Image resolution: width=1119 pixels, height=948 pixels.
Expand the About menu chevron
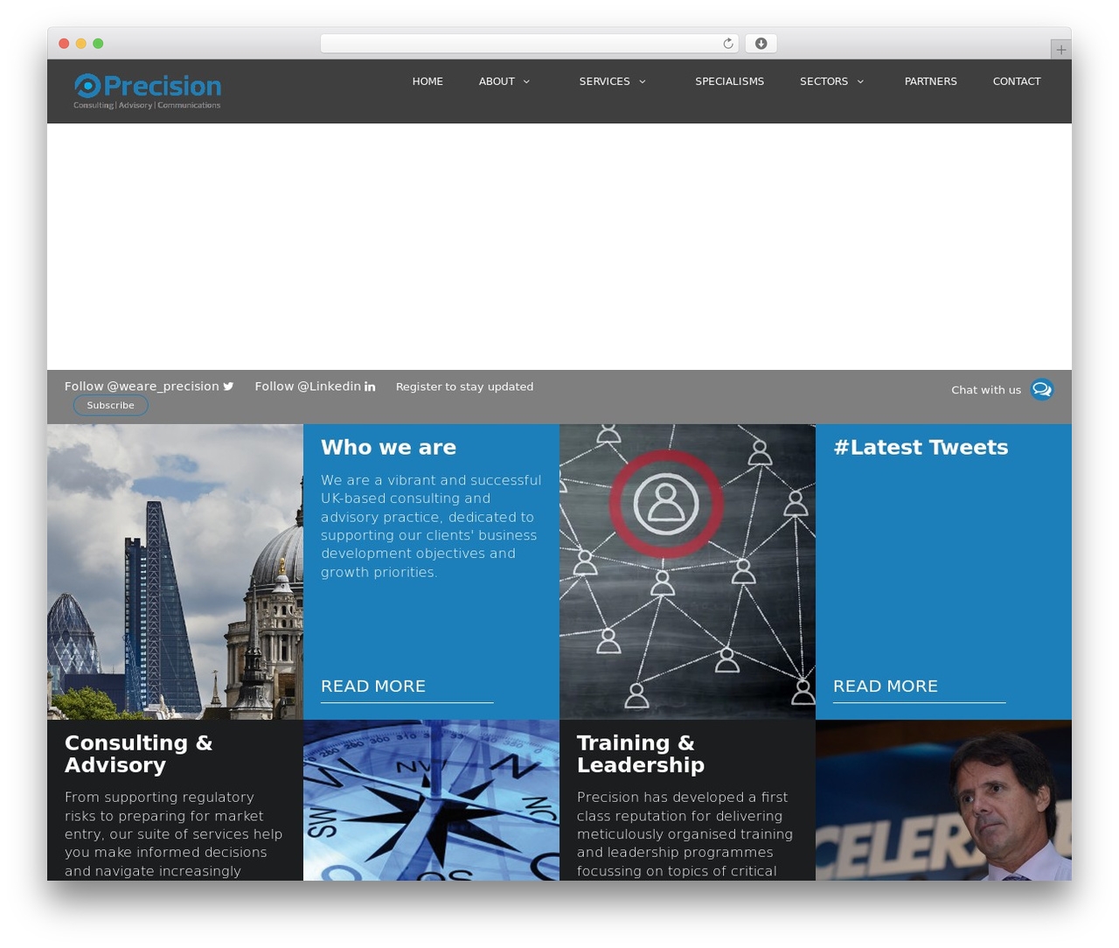coord(526,81)
